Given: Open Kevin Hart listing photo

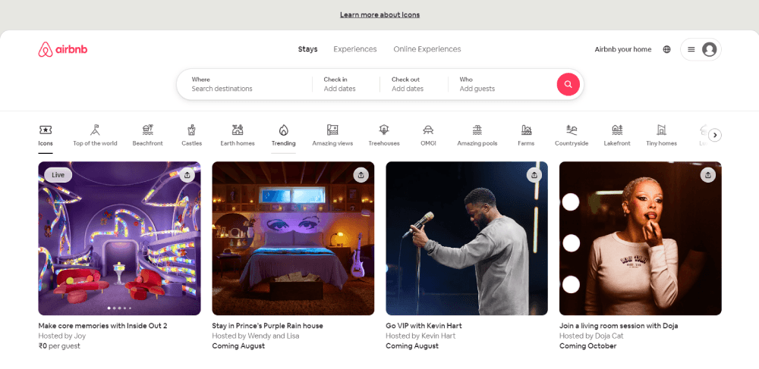Looking at the screenshot, I should point(467,238).
